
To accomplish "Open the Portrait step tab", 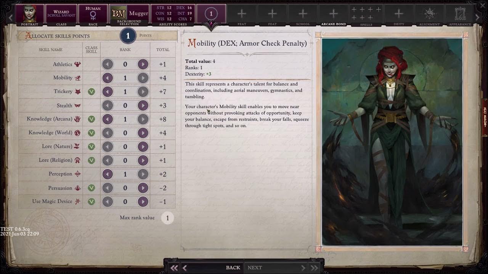I will tap(30, 15).
